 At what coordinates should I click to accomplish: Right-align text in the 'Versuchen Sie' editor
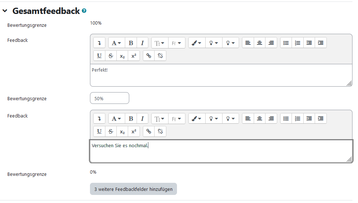point(271,119)
